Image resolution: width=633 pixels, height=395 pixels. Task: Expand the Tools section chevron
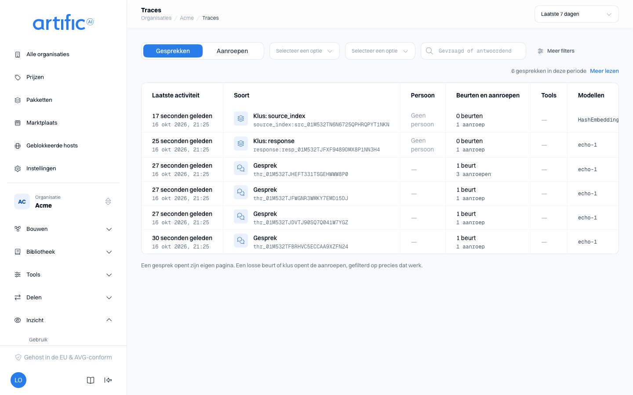click(x=109, y=275)
